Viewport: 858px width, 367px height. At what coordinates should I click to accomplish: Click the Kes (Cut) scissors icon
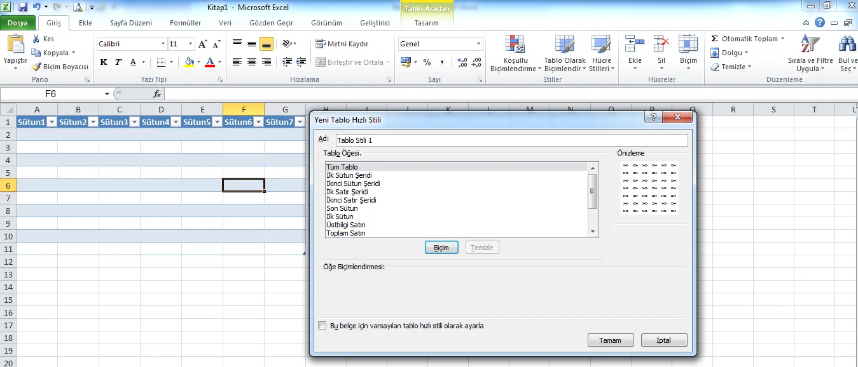pyautogui.click(x=37, y=39)
